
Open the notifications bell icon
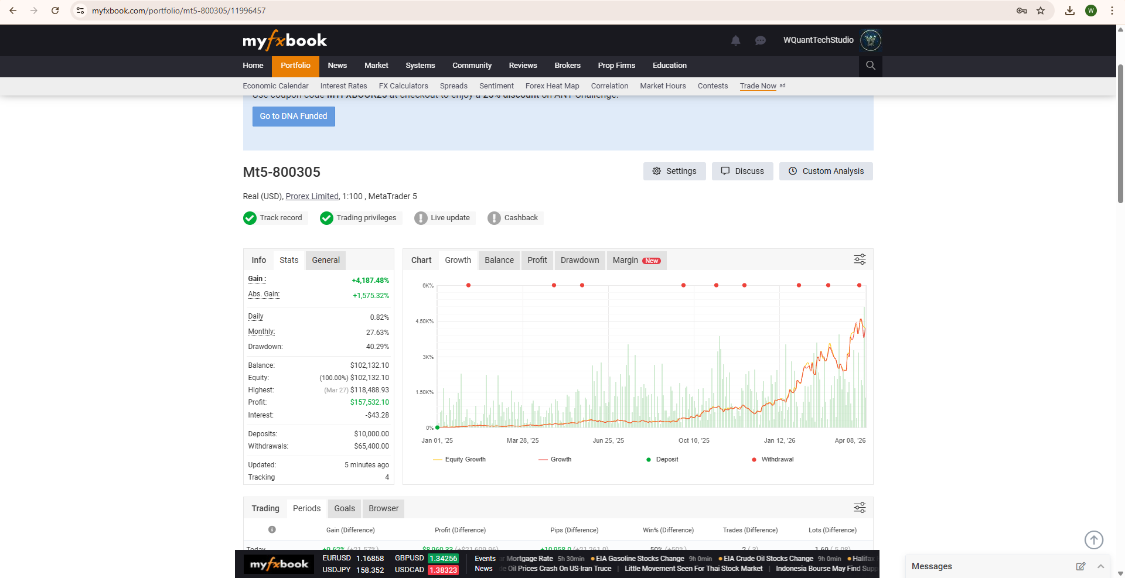point(736,40)
